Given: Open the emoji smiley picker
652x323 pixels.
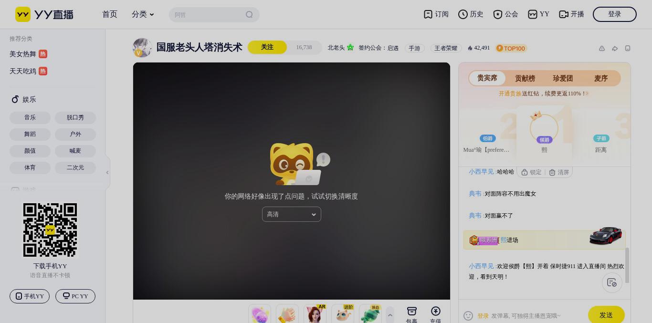Looking at the screenshot, I should point(468,316).
